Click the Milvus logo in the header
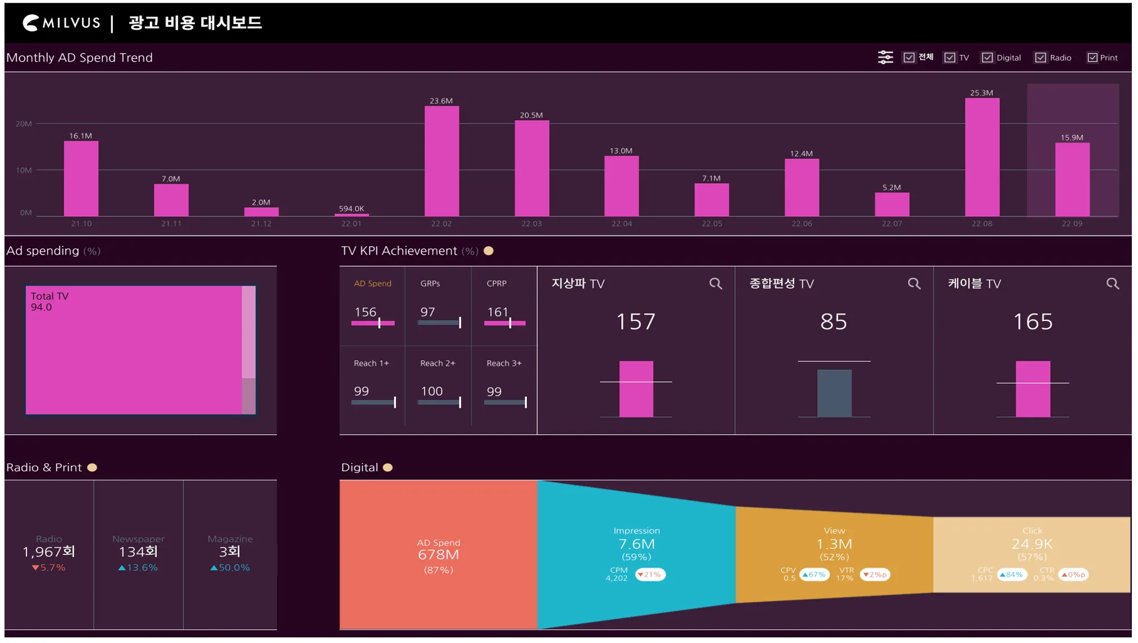Screen dimensions: 1138x643 point(61,23)
